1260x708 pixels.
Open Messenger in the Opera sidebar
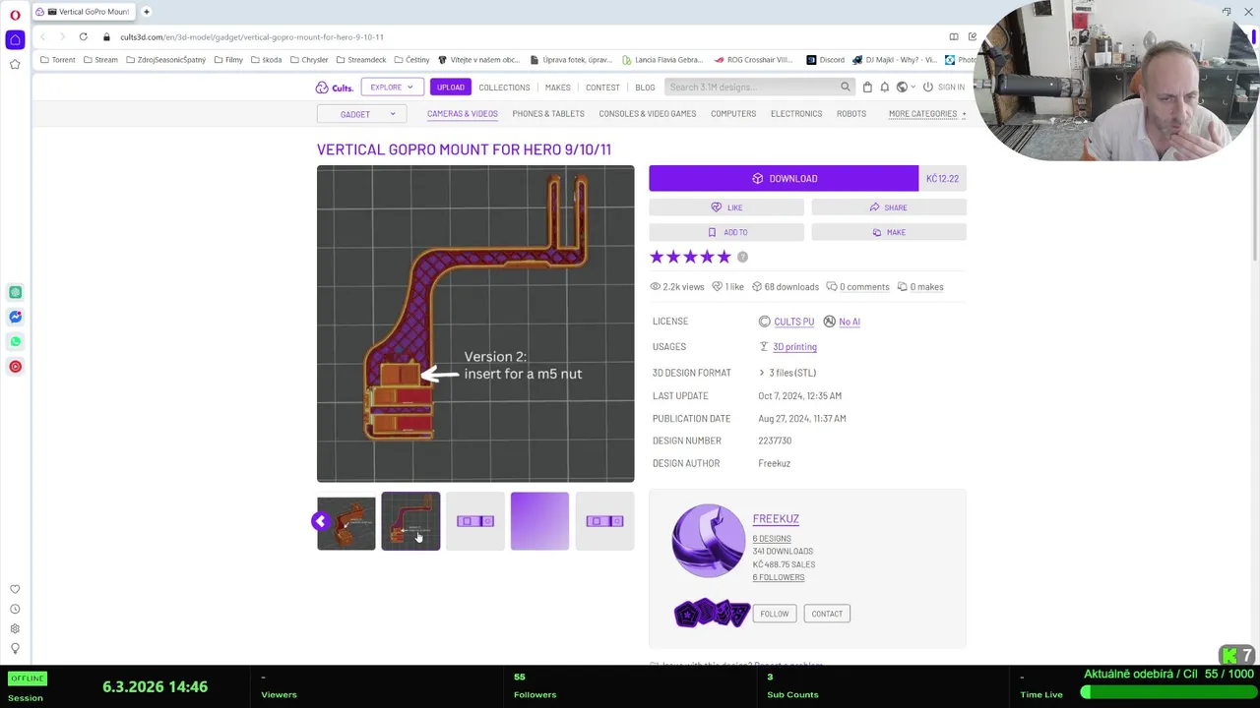pyautogui.click(x=15, y=317)
